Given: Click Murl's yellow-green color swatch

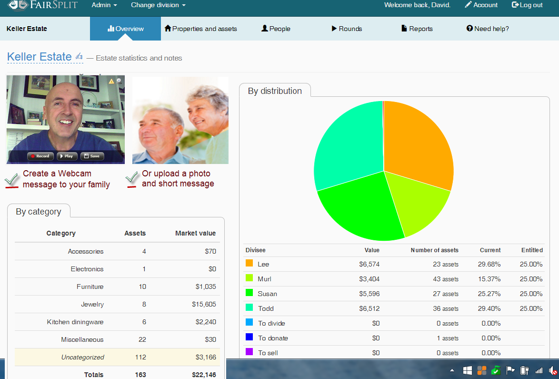Looking at the screenshot, I should 249,278.
